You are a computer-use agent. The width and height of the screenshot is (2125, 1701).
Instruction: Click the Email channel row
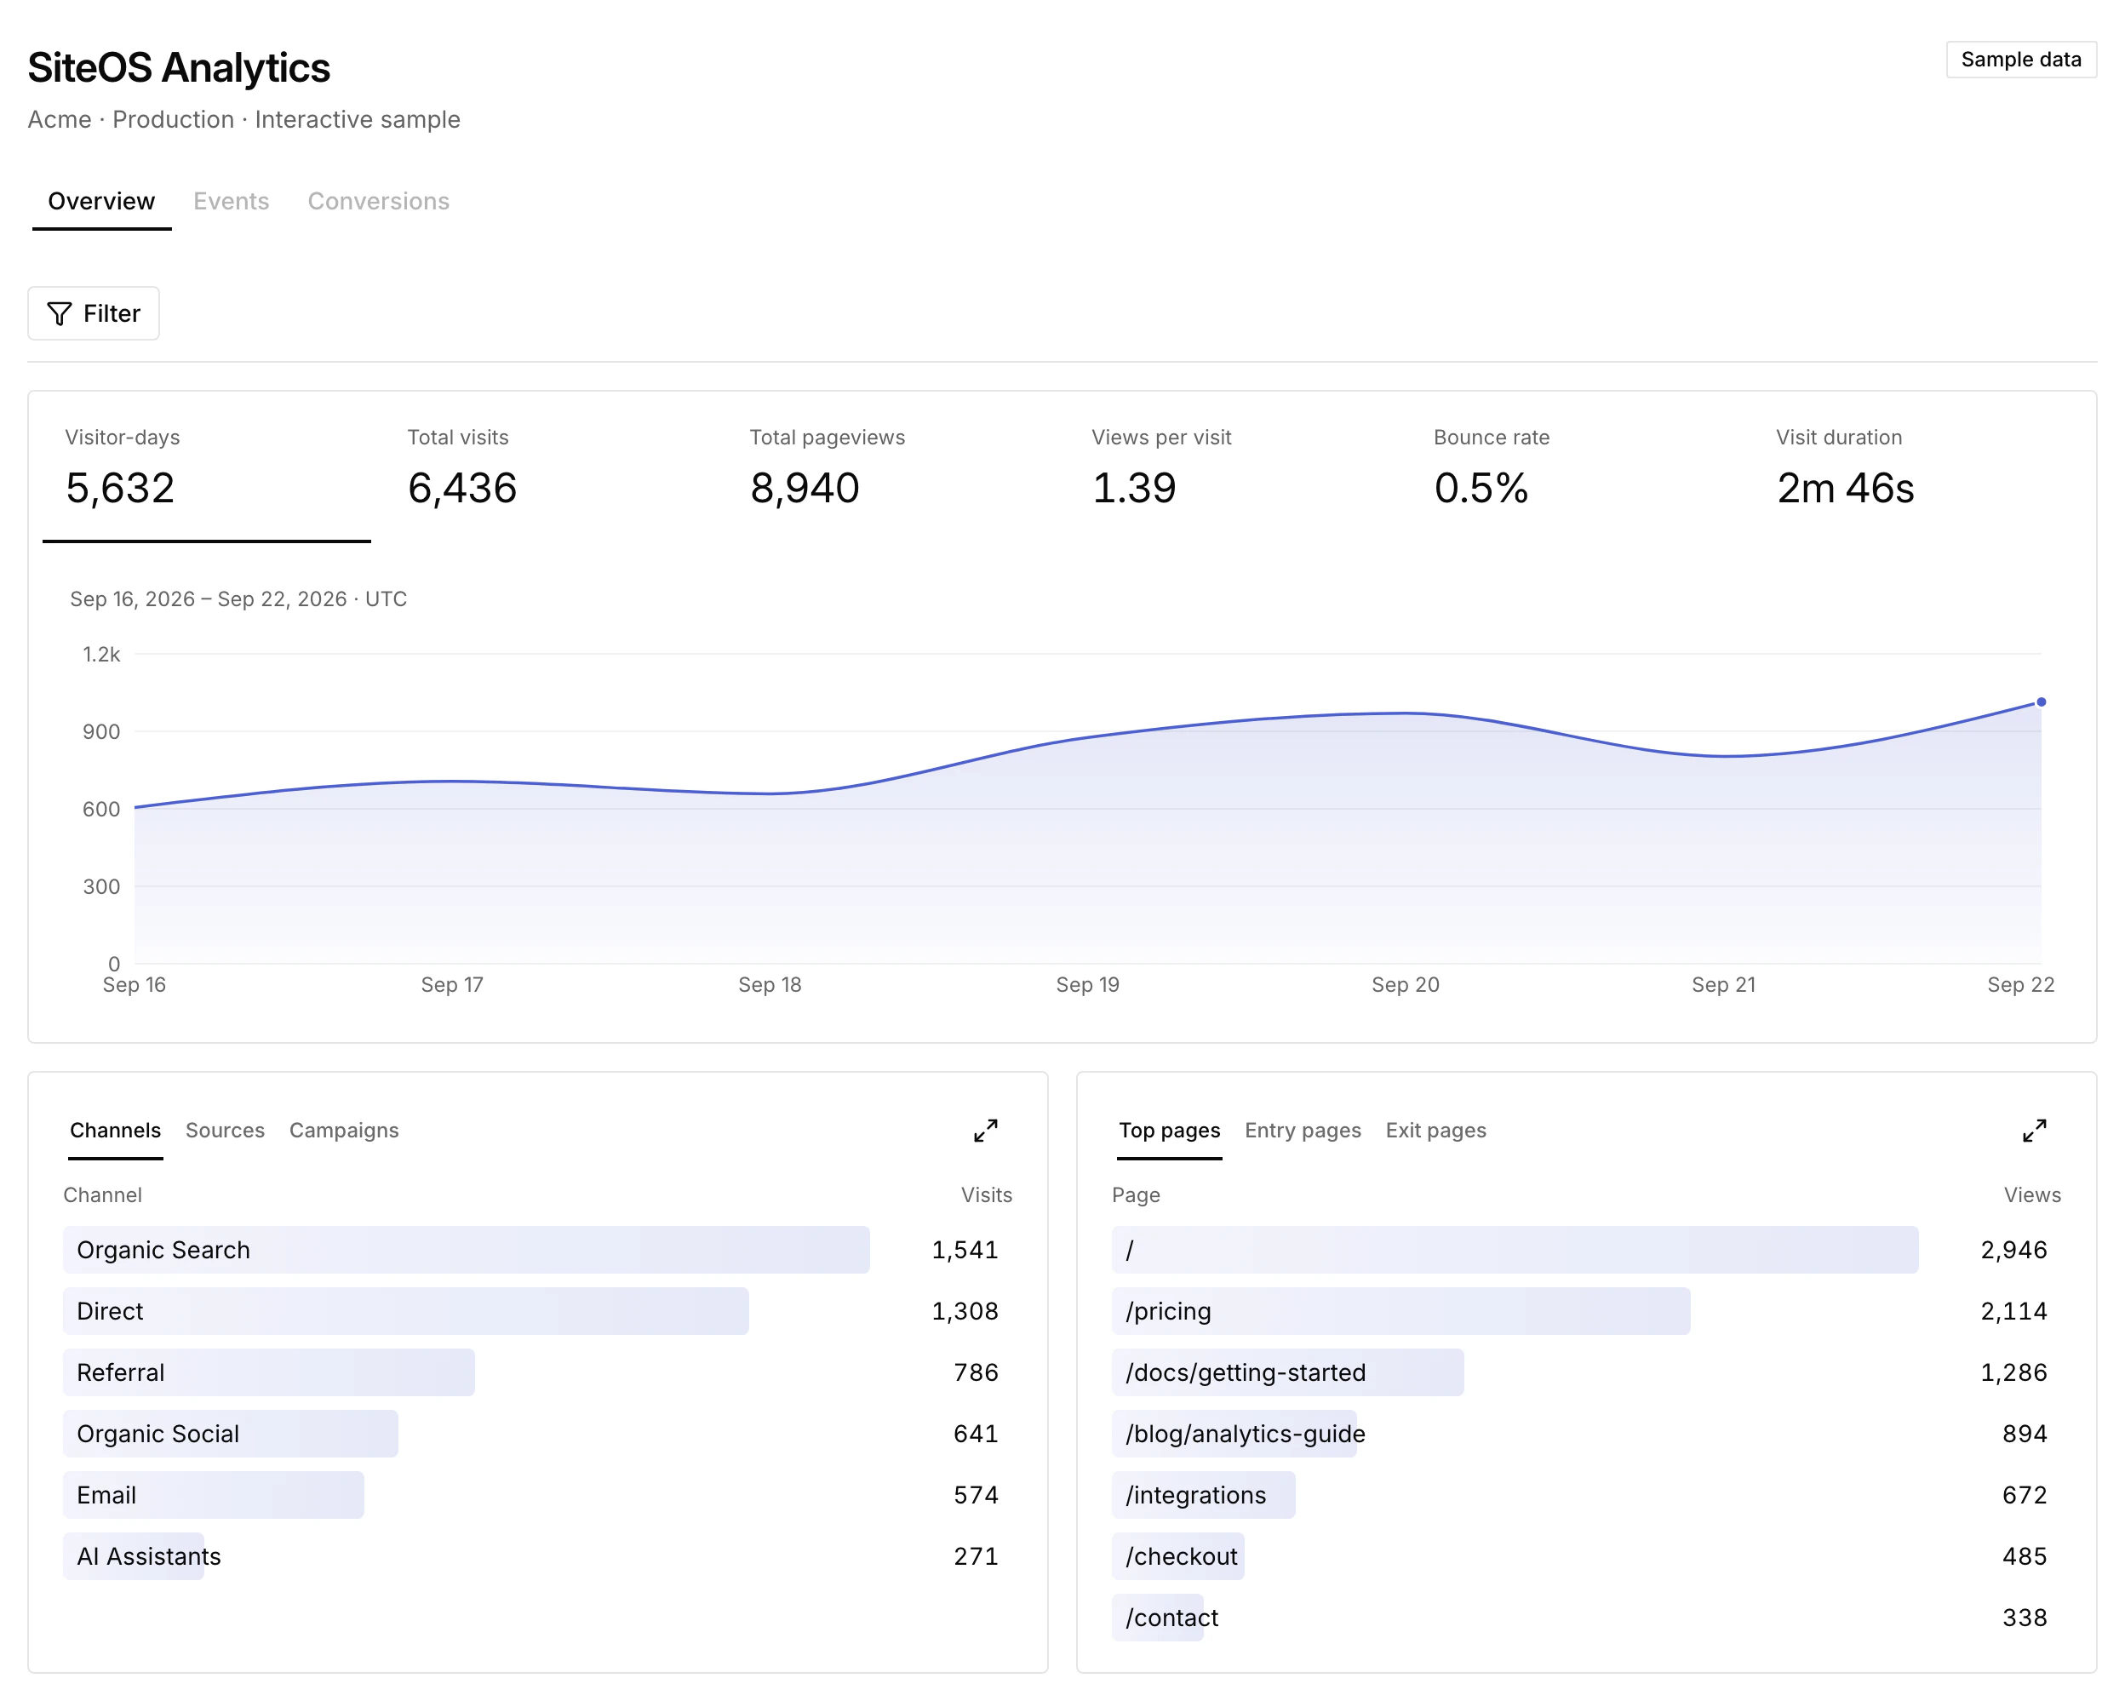[x=537, y=1494]
